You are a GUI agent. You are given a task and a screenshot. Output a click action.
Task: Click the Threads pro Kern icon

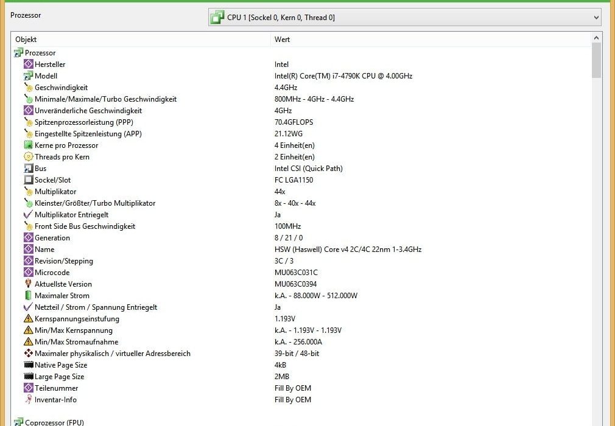[x=28, y=156]
